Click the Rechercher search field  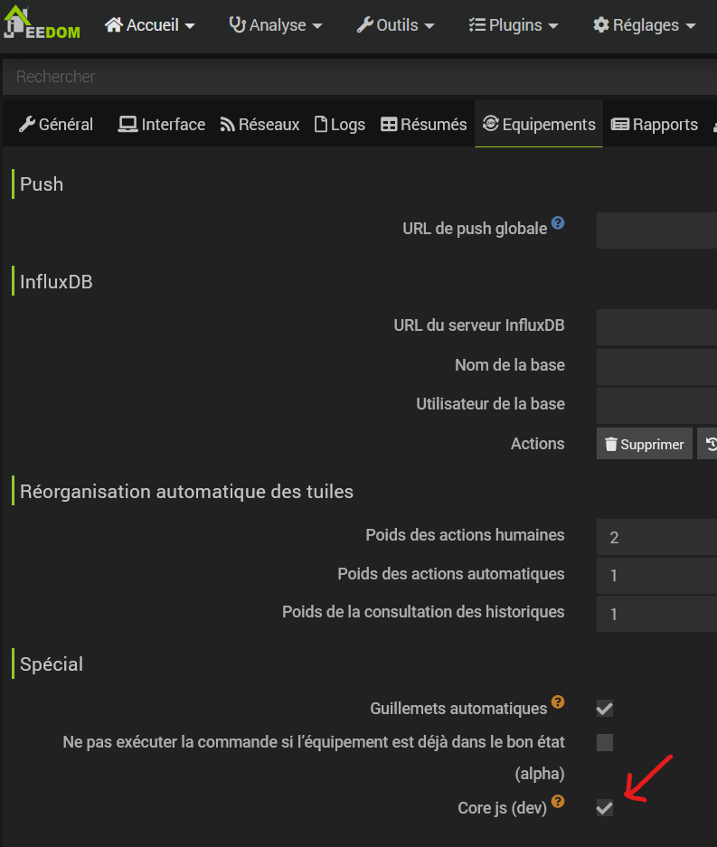click(x=360, y=77)
